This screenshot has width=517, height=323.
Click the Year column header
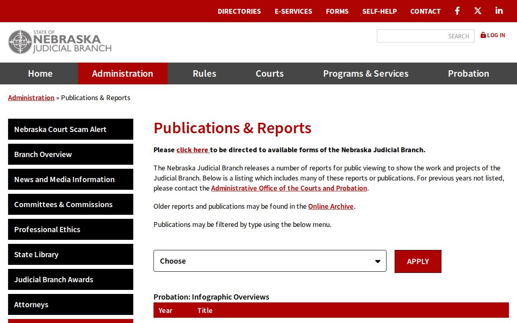(165, 310)
